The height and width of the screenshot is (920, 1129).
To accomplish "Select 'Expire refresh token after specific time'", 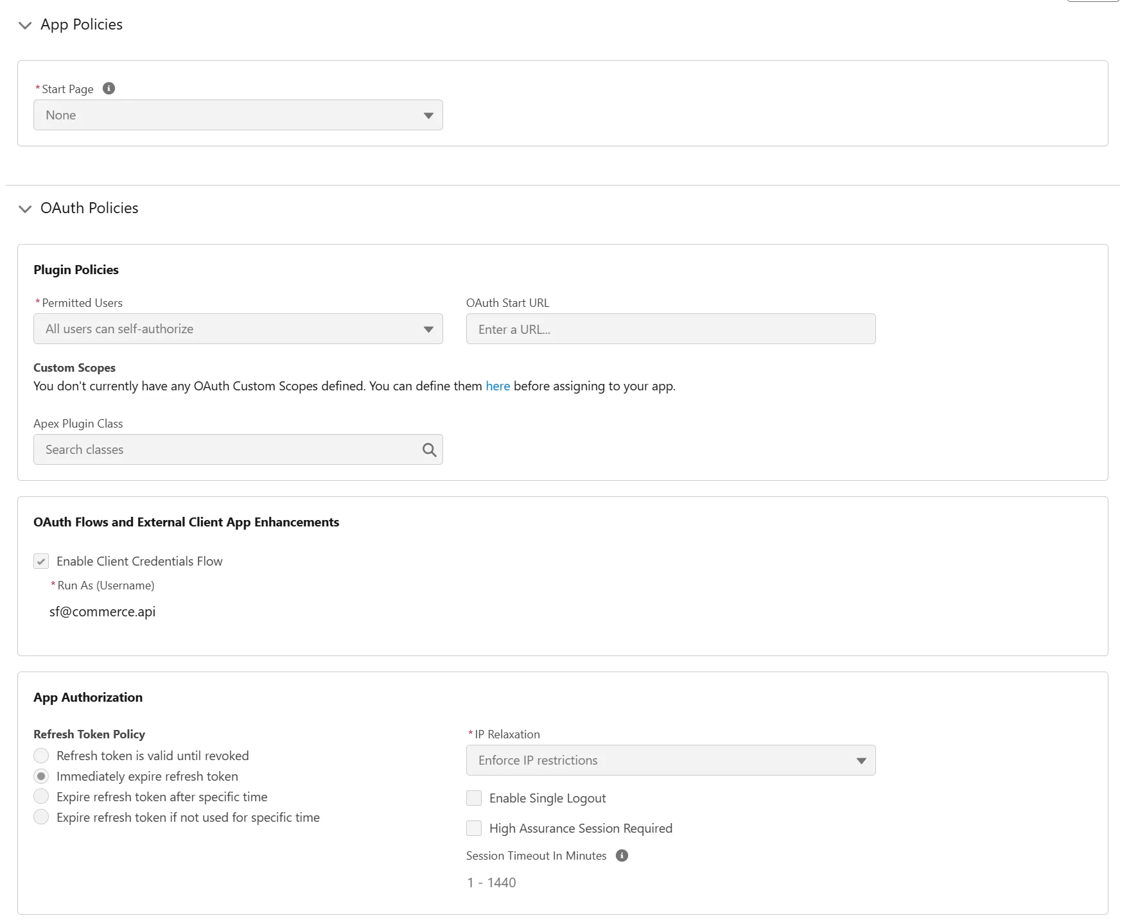I will pos(41,797).
